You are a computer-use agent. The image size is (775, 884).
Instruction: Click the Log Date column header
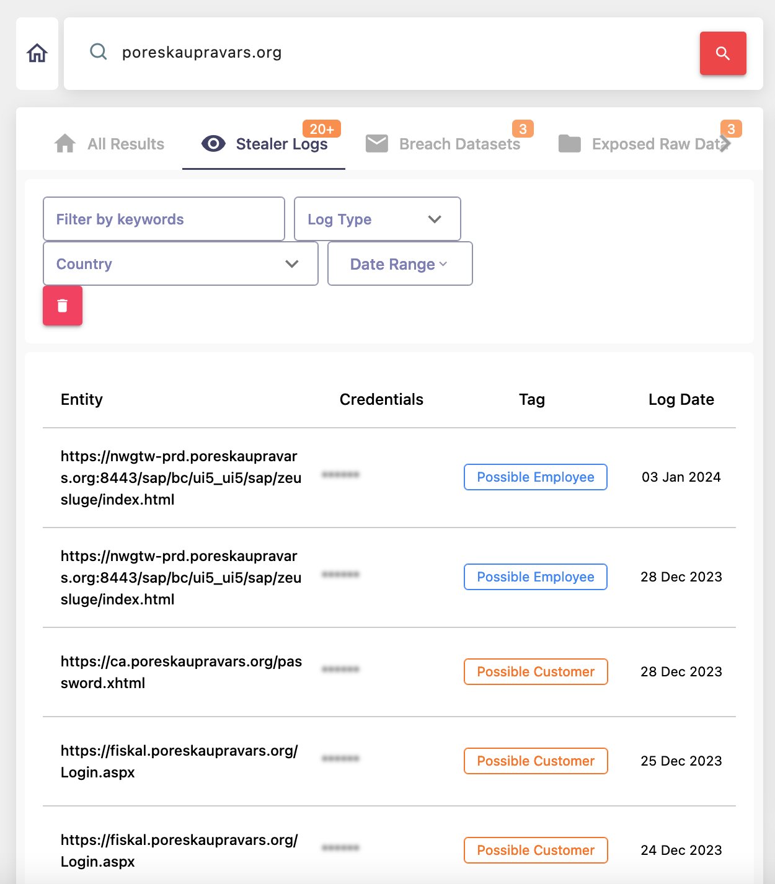pyautogui.click(x=681, y=399)
